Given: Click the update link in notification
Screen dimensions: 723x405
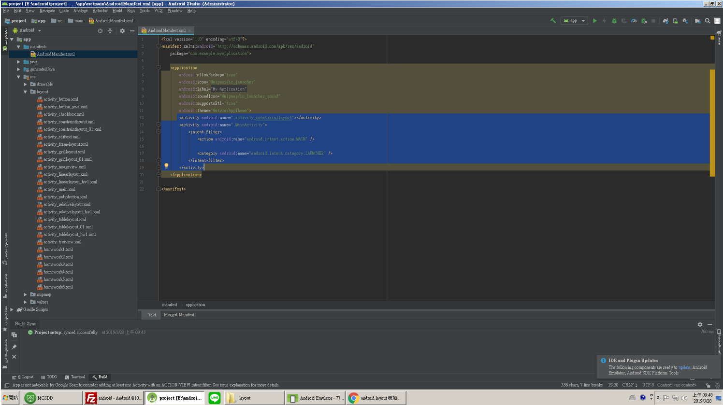Looking at the screenshot, I should tap(684, 367).
